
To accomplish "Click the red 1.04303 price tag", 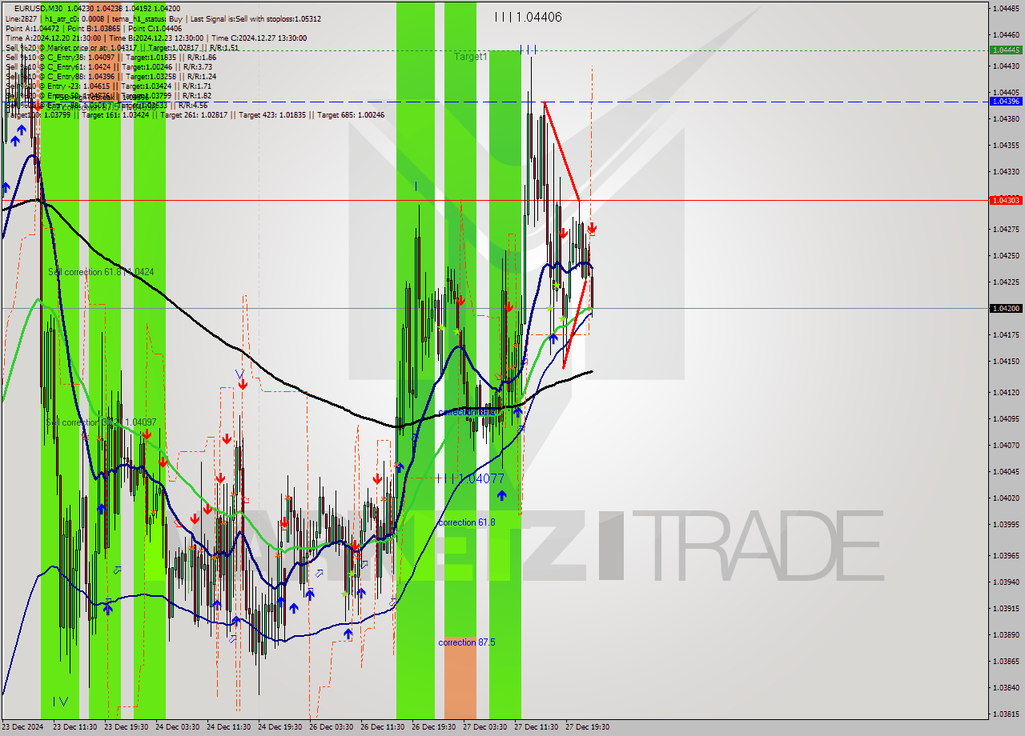I will point(1006,200).
